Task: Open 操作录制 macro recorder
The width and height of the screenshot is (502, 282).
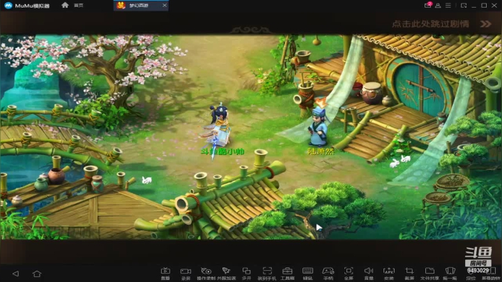Action: click(206, 274)
